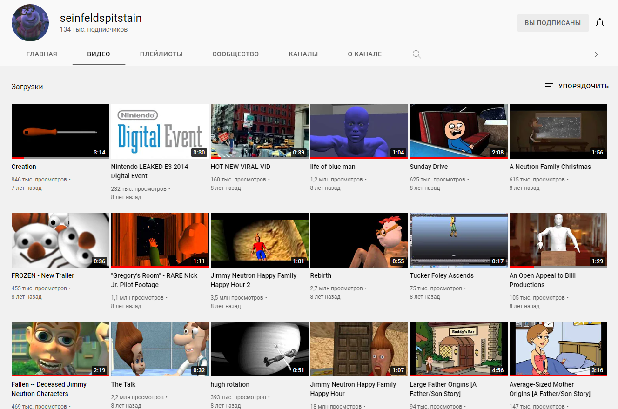Click the Rebirth video thumbnail
The image size is (618, 409).
tap(359, 240)
